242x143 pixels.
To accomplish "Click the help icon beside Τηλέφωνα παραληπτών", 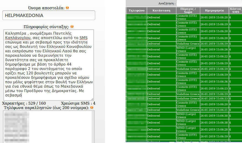I will 91,108.
